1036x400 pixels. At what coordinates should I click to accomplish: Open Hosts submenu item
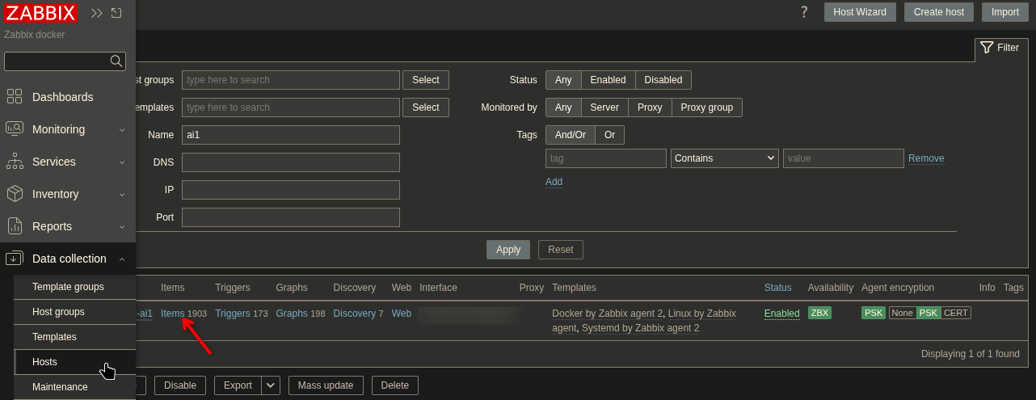(74, 362)
